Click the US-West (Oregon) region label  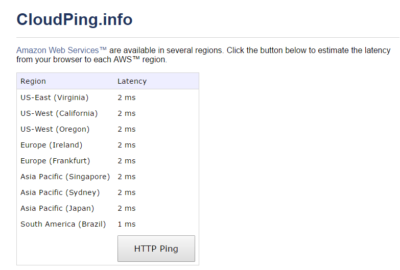55,129
